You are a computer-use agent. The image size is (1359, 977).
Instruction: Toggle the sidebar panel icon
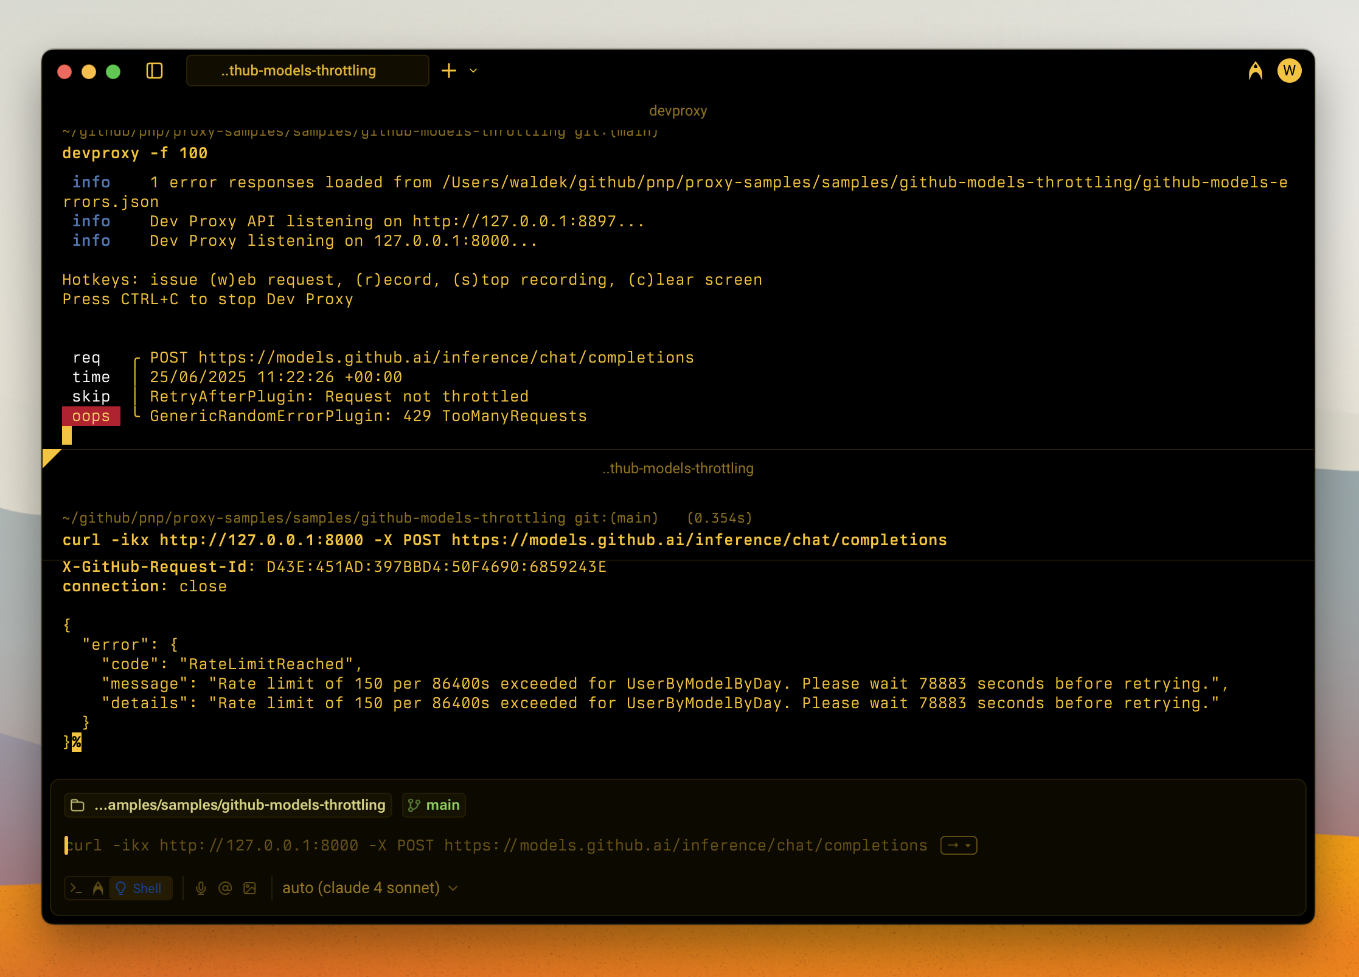(x=155, y=71)
